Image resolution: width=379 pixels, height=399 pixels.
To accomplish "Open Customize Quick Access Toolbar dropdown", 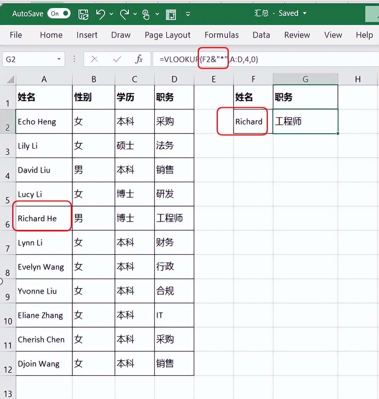I will [188, 14].
